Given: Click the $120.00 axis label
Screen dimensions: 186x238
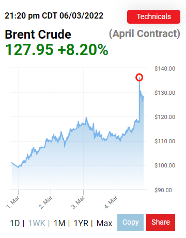Looking at the screenshot, I should [x=165, y=117].
